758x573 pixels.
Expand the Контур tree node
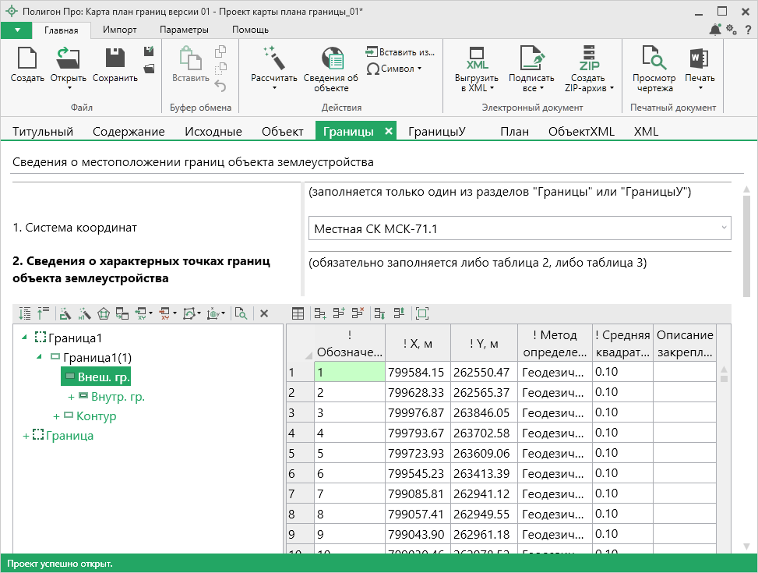coord(56,416)
